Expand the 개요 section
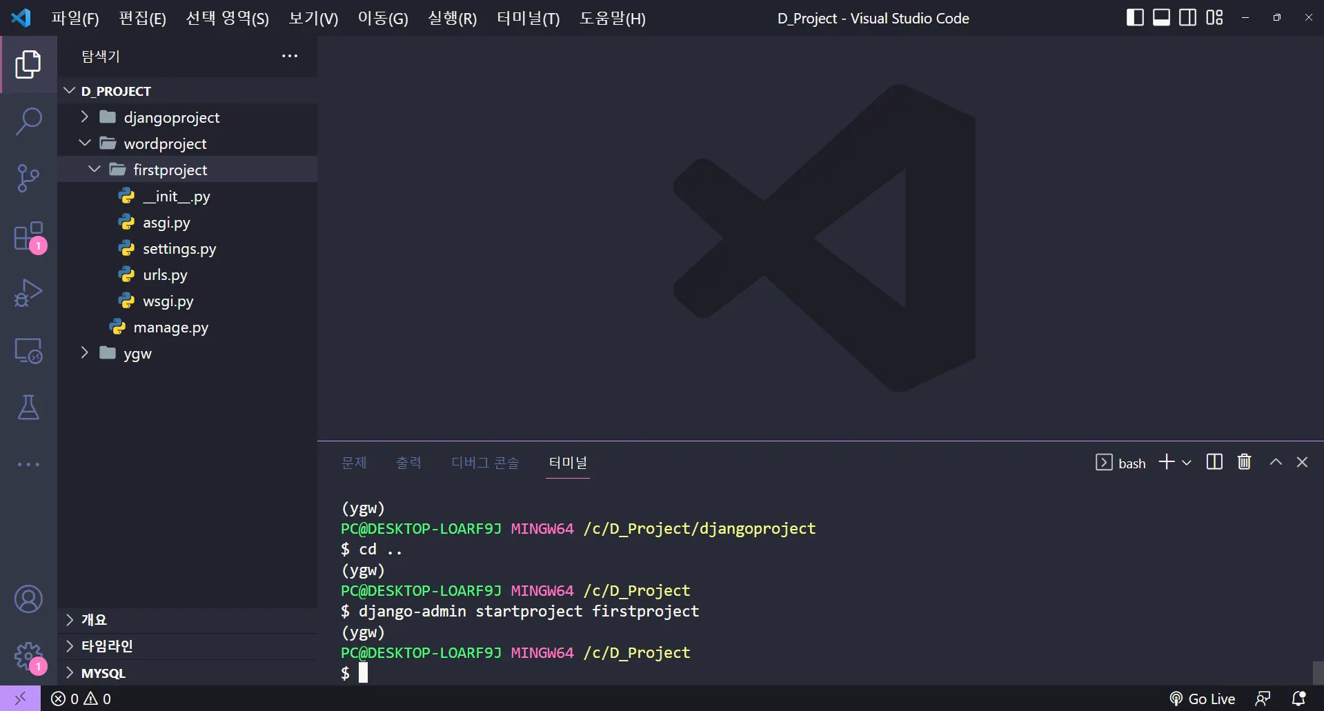Image resolution: width=1324 pixels, height=711 pixels. 187,619
